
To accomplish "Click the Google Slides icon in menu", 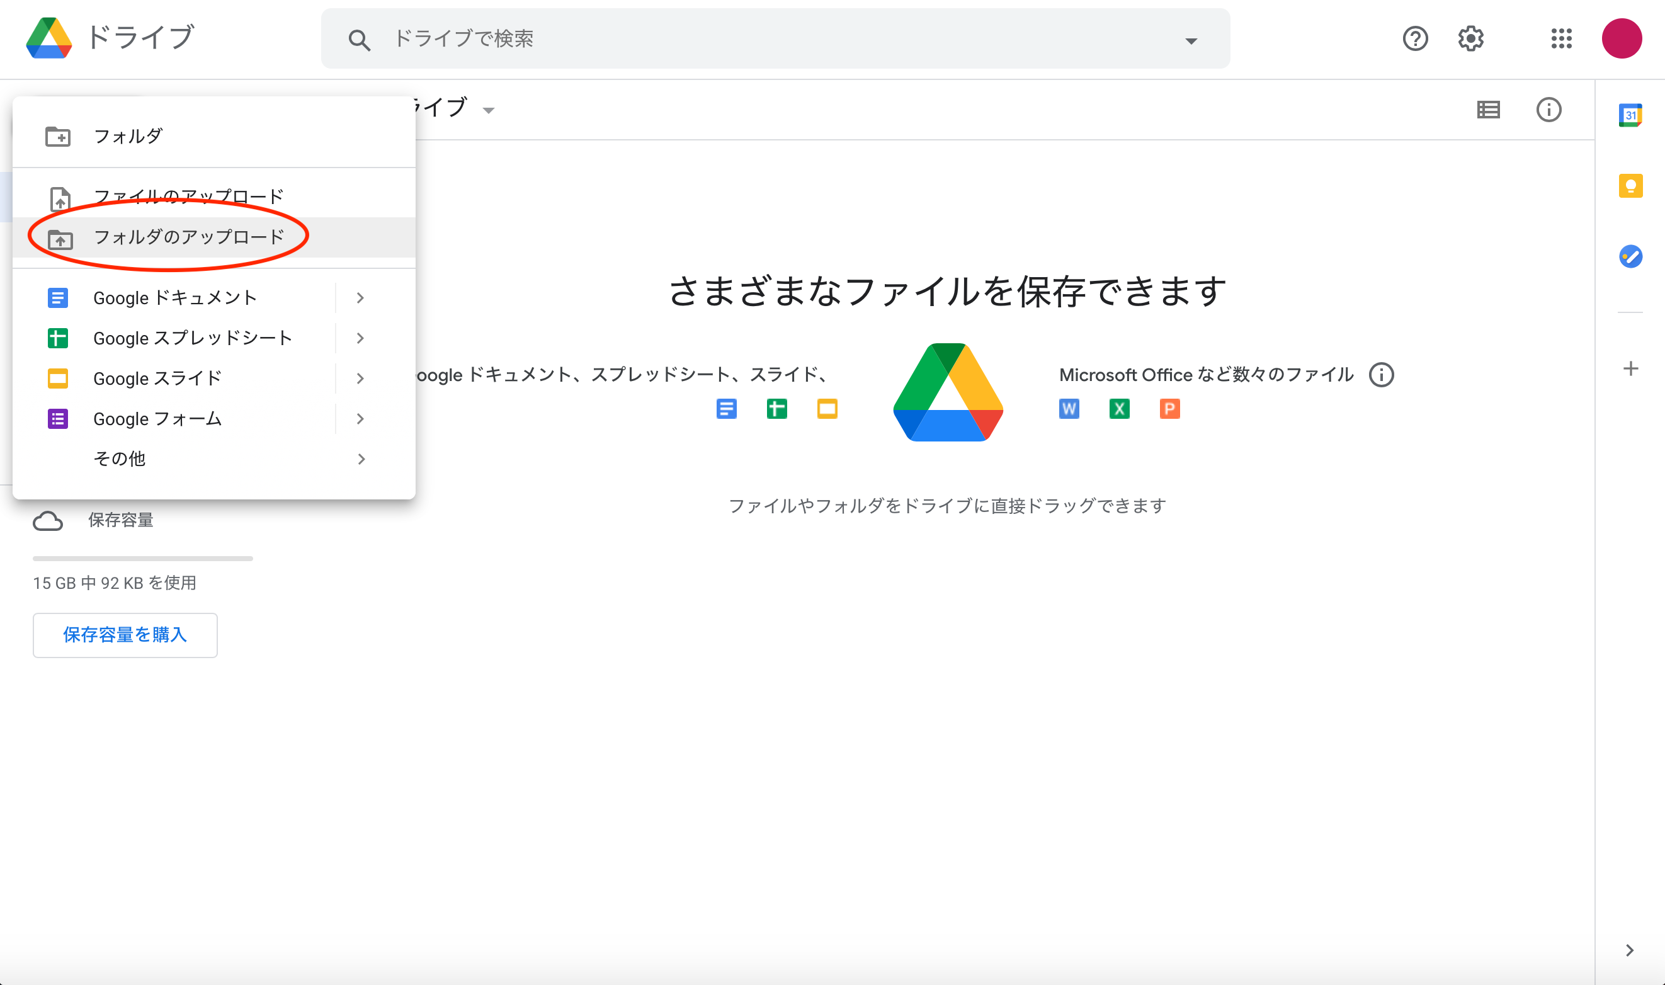I will [x=58, y=379].
